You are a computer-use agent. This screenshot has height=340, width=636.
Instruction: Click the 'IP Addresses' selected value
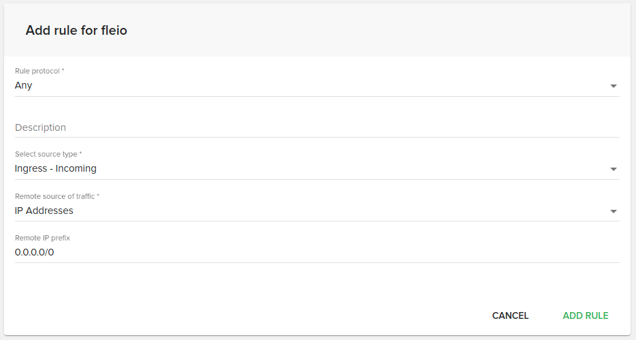pos(44,211)
